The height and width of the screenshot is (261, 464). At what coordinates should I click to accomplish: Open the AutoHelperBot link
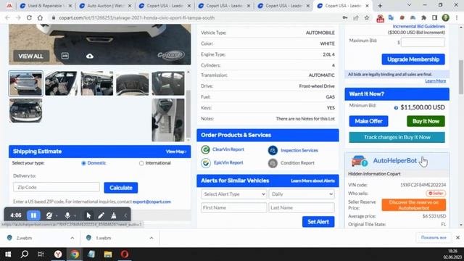coord(394,161)
